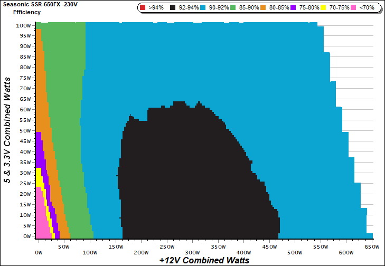Click the black 92-94% legend swatch
This screenshot has height=266, width=385.
pos(173,8)
